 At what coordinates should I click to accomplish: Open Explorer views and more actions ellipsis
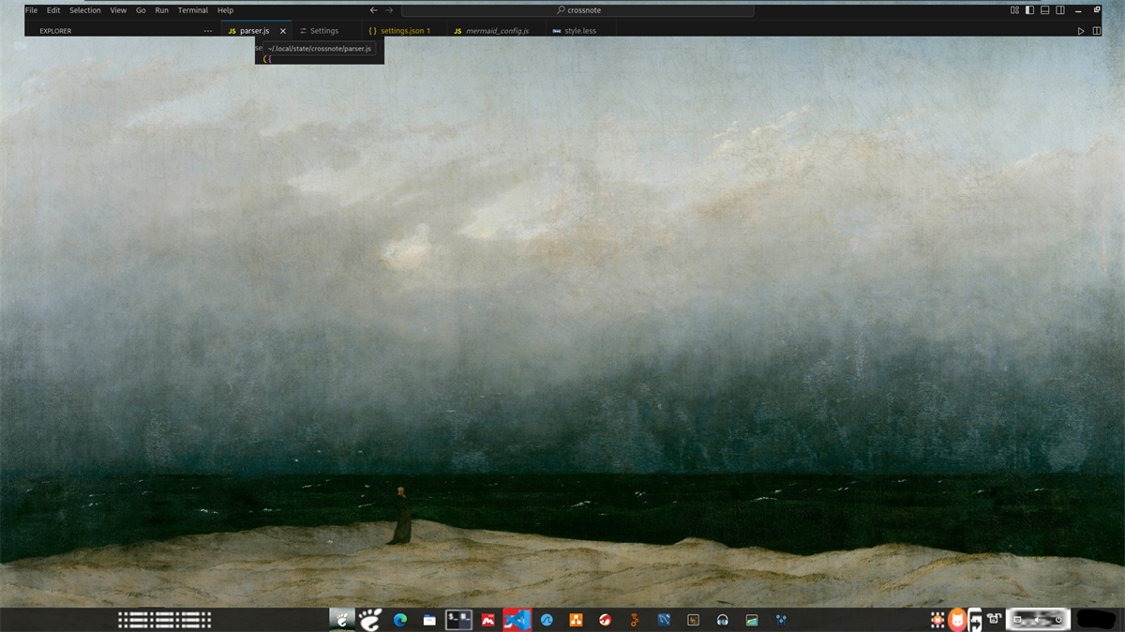208,31
